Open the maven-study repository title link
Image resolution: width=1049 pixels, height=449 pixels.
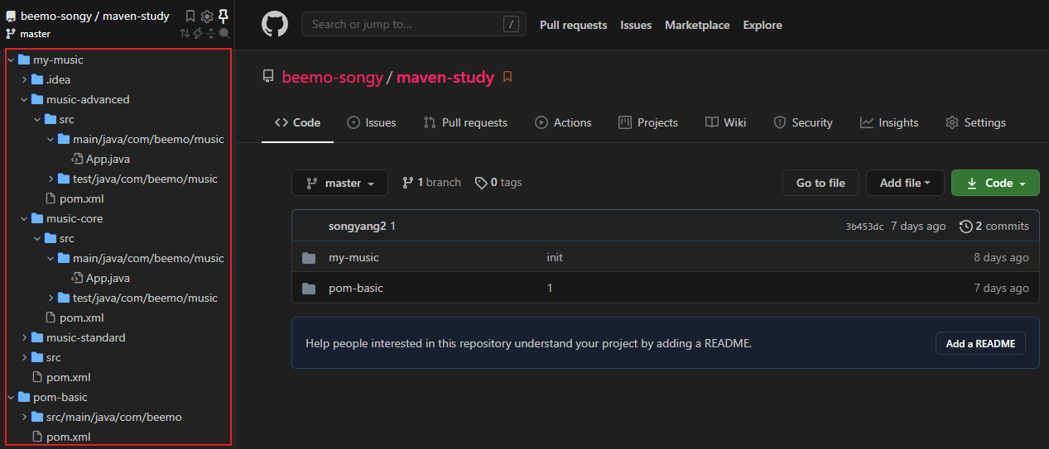[445, 77]
